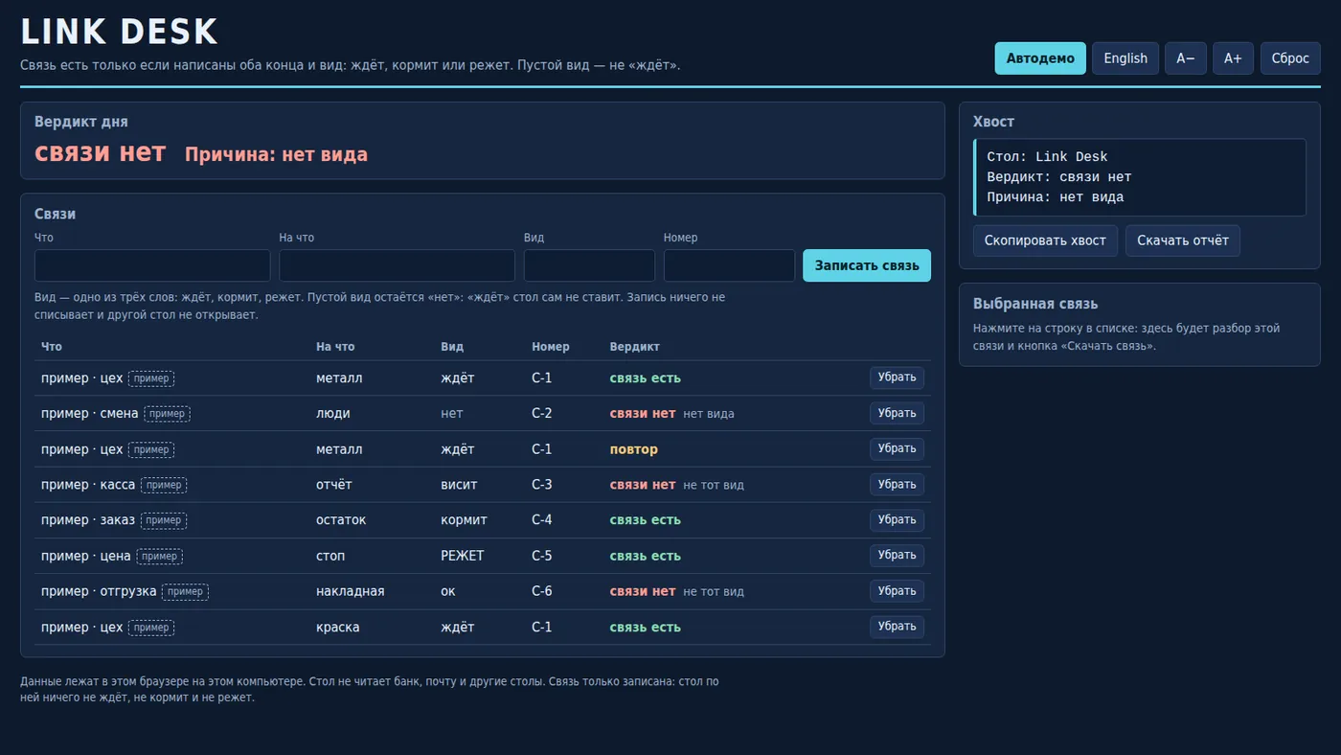1341x755 pixels.
Task: Select the «пример · отгрузка» link row
Action: click(483, 591)
